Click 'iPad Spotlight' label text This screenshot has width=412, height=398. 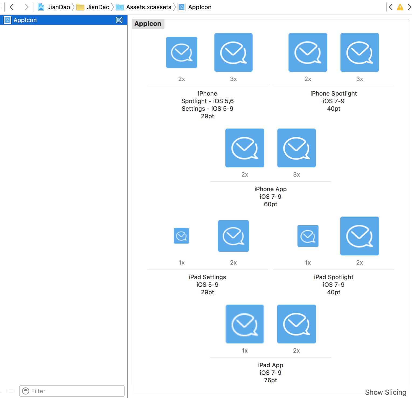click(334, 277)
